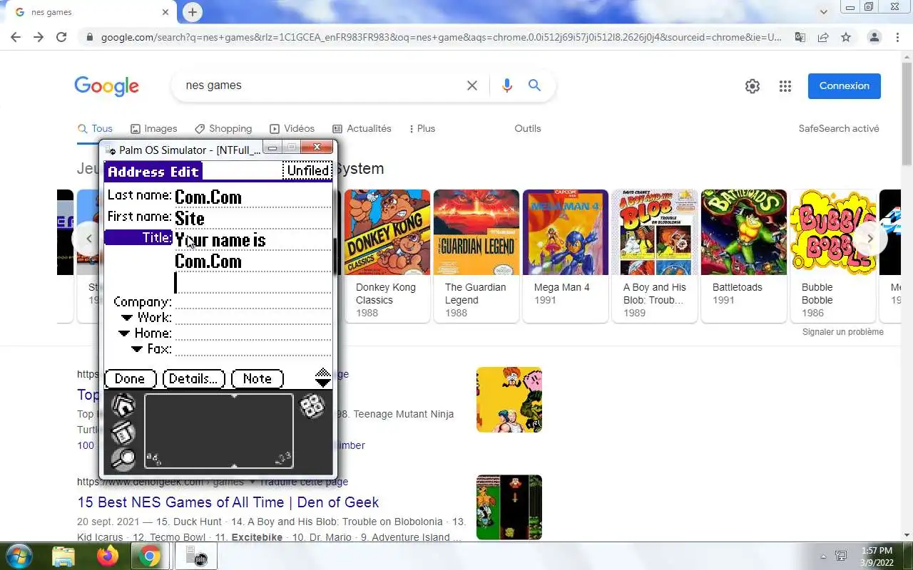Click Palm OS Simulator taskbar item
Image resolution: width=913 pixels, height=570 pixels.
(195, 556)
